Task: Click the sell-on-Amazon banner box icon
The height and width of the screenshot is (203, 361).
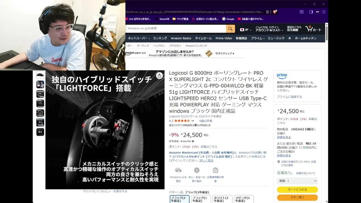Action: pos(209,54)
